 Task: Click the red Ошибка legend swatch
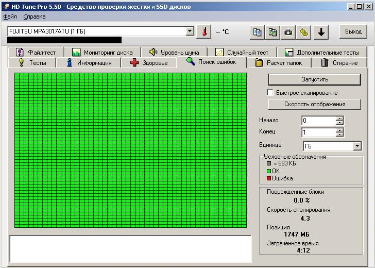coord(269,178)
